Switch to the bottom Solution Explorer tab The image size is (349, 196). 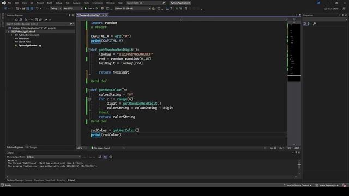[15, 148]
